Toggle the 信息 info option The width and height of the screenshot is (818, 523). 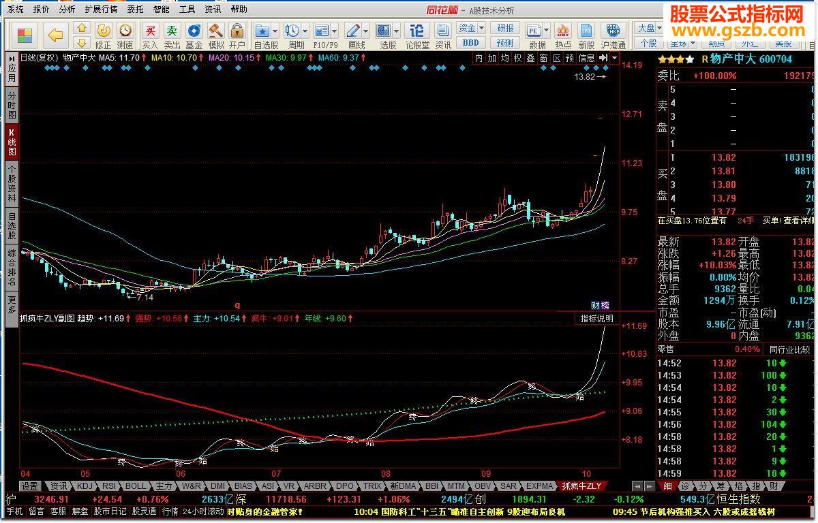pos(587,59)
